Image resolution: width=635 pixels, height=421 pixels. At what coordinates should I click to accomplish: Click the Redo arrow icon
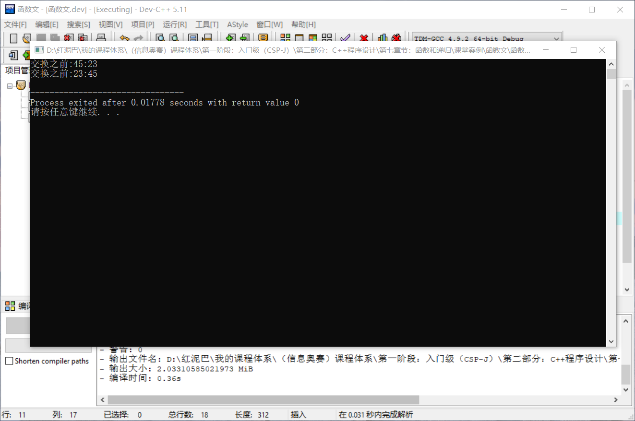pos(138,38)
